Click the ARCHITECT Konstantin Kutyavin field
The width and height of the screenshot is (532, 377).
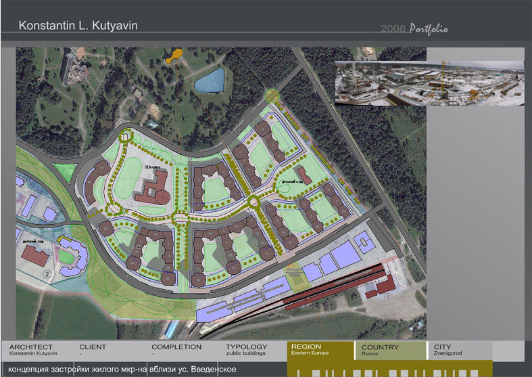click(x=33, y=350)
